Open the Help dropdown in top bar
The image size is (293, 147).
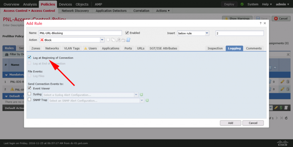267,4
